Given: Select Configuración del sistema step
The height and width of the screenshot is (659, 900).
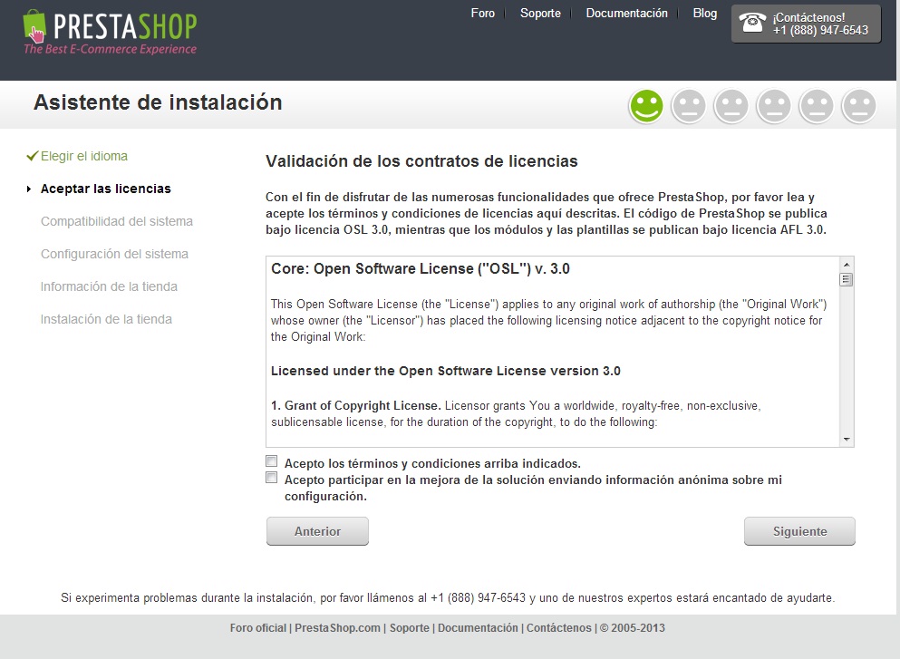Looking at the screenshot, I should coord(114,255).
